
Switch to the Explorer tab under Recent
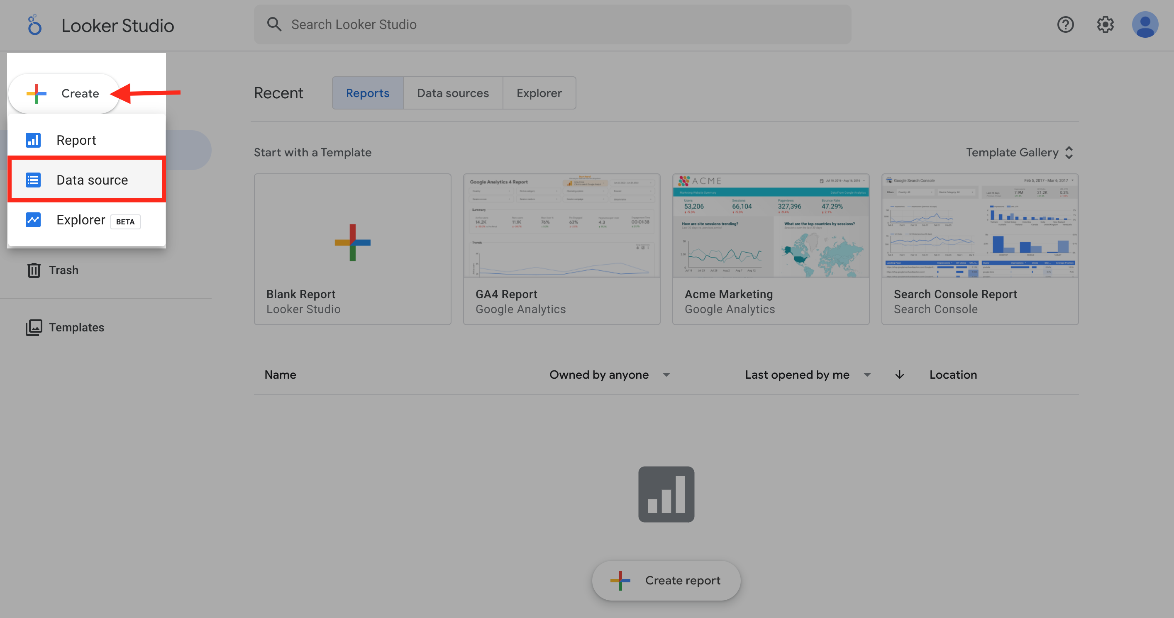click(539, 92)
